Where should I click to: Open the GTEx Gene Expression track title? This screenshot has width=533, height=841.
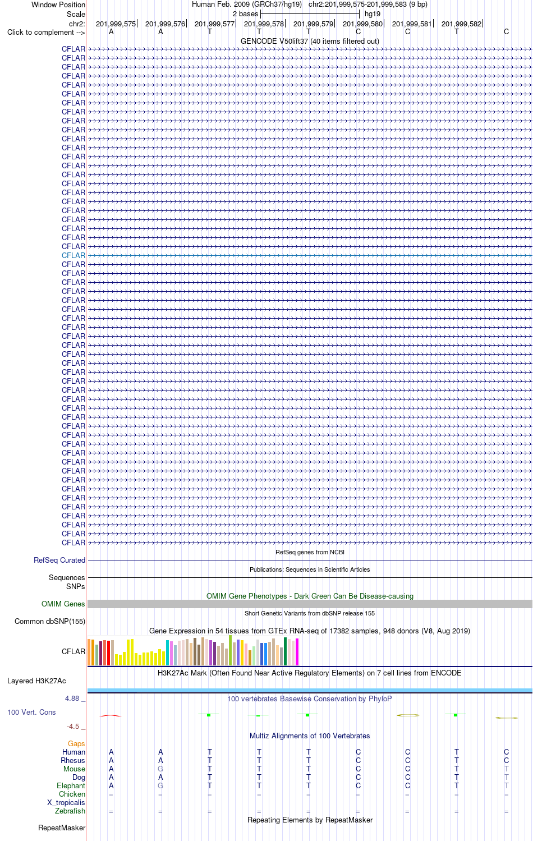pyautogui.click(x=310, y=631)
